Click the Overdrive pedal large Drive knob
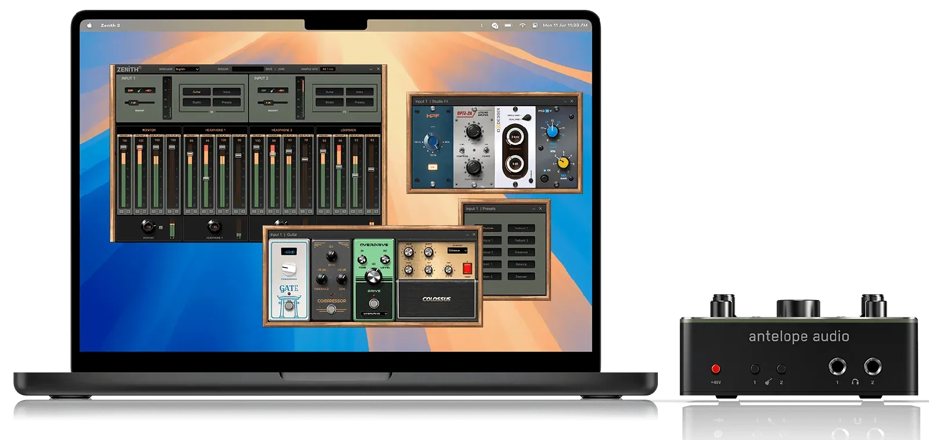The height and width of the screenshot is (440, 929). (x=373, y=276)
